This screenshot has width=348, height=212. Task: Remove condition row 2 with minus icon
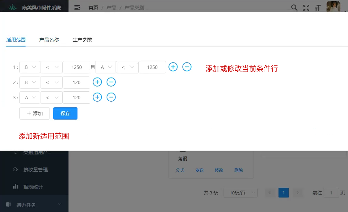coord(111,82)
